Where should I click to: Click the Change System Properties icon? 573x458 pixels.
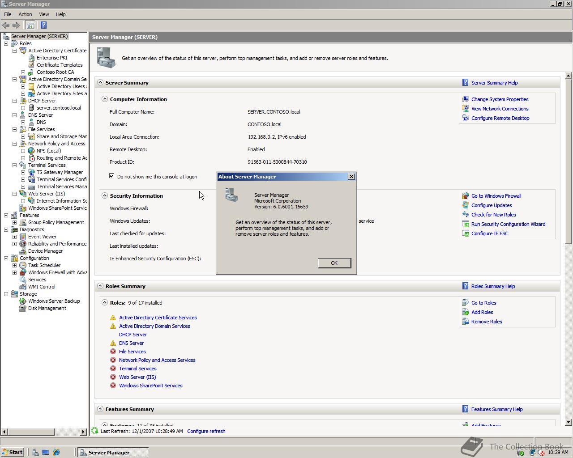click(x=466, y=99)
